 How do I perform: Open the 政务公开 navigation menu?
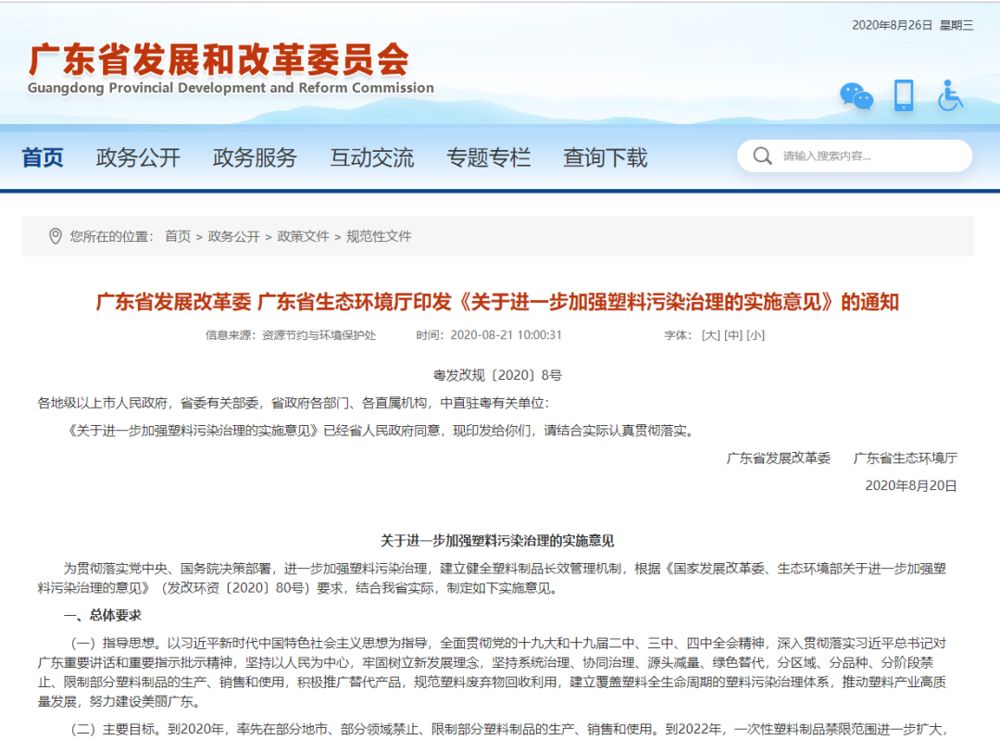(138, 157)
